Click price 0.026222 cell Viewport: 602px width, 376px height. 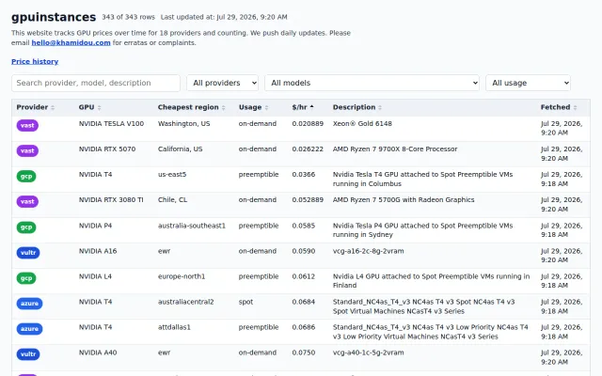[308, 149]
